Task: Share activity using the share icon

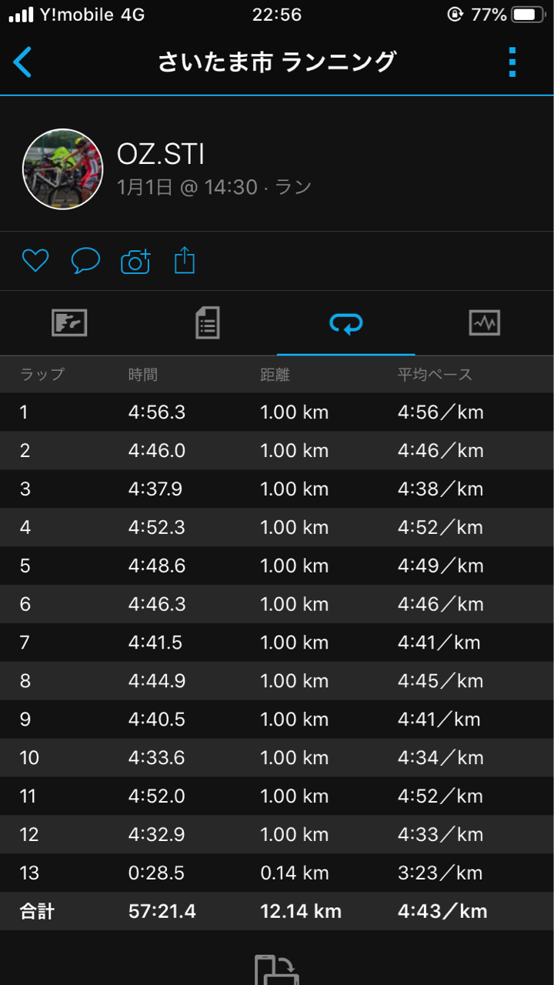Action: pos(185,260)
